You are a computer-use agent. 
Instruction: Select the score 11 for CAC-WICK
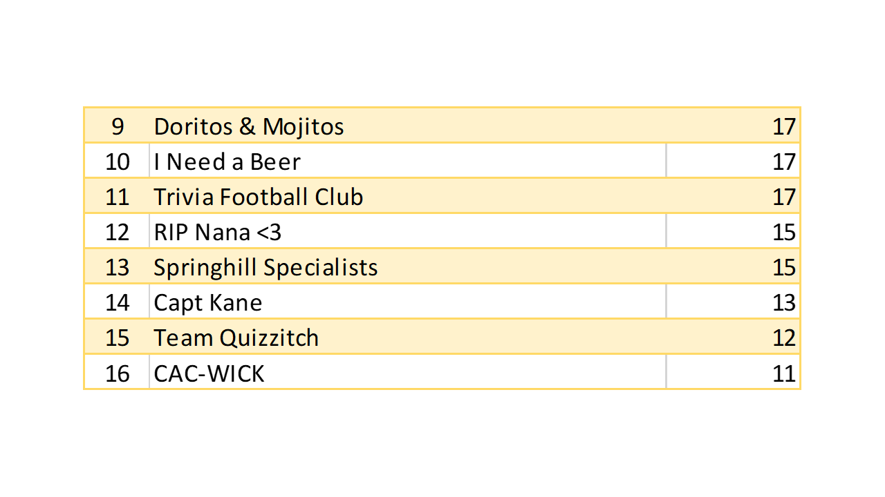point(784,373)
